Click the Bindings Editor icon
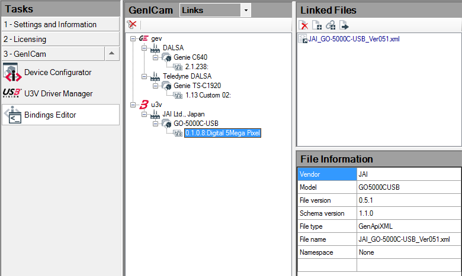The height and width of the screenshot is (276, 462). coord(12,115)
